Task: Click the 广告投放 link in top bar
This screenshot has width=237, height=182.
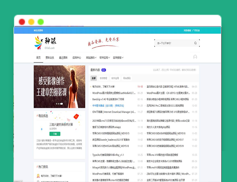Action: (x=196, y=31)
